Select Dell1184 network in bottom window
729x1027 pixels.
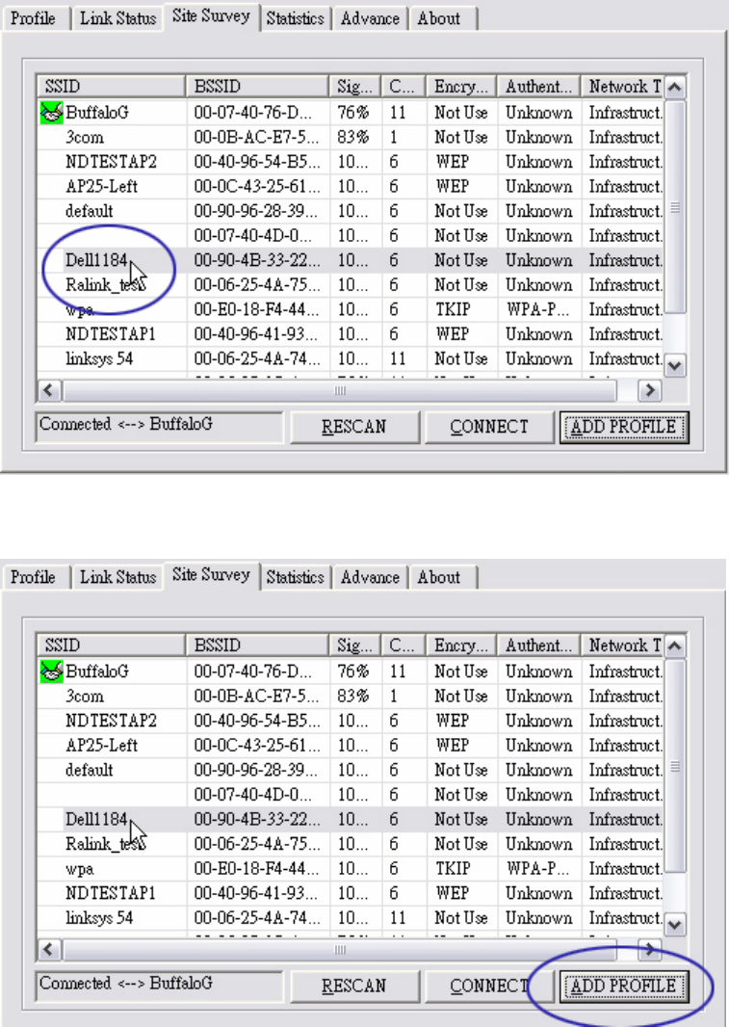tap(96, 819)
